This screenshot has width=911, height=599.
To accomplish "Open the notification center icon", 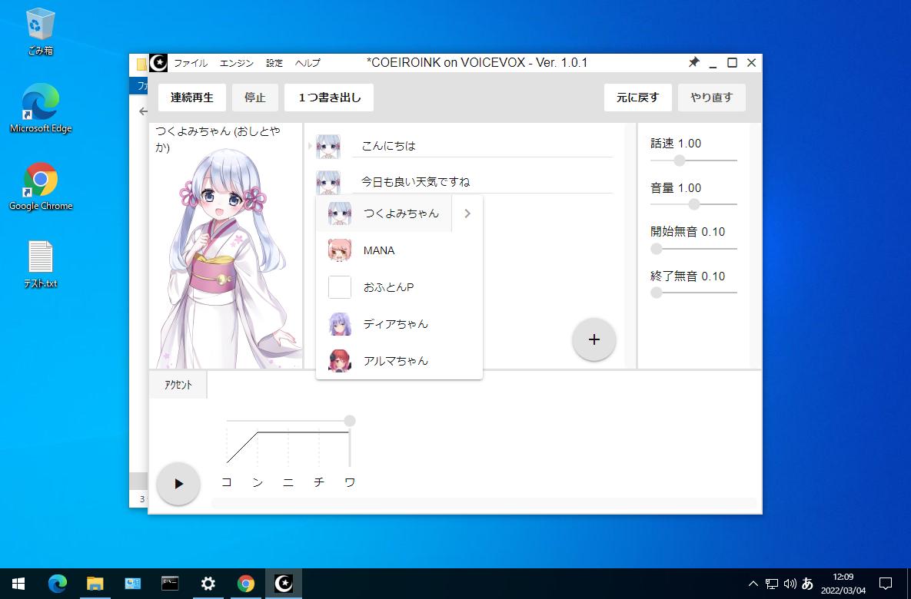I will pyautogui.click(x=886, y=584).
